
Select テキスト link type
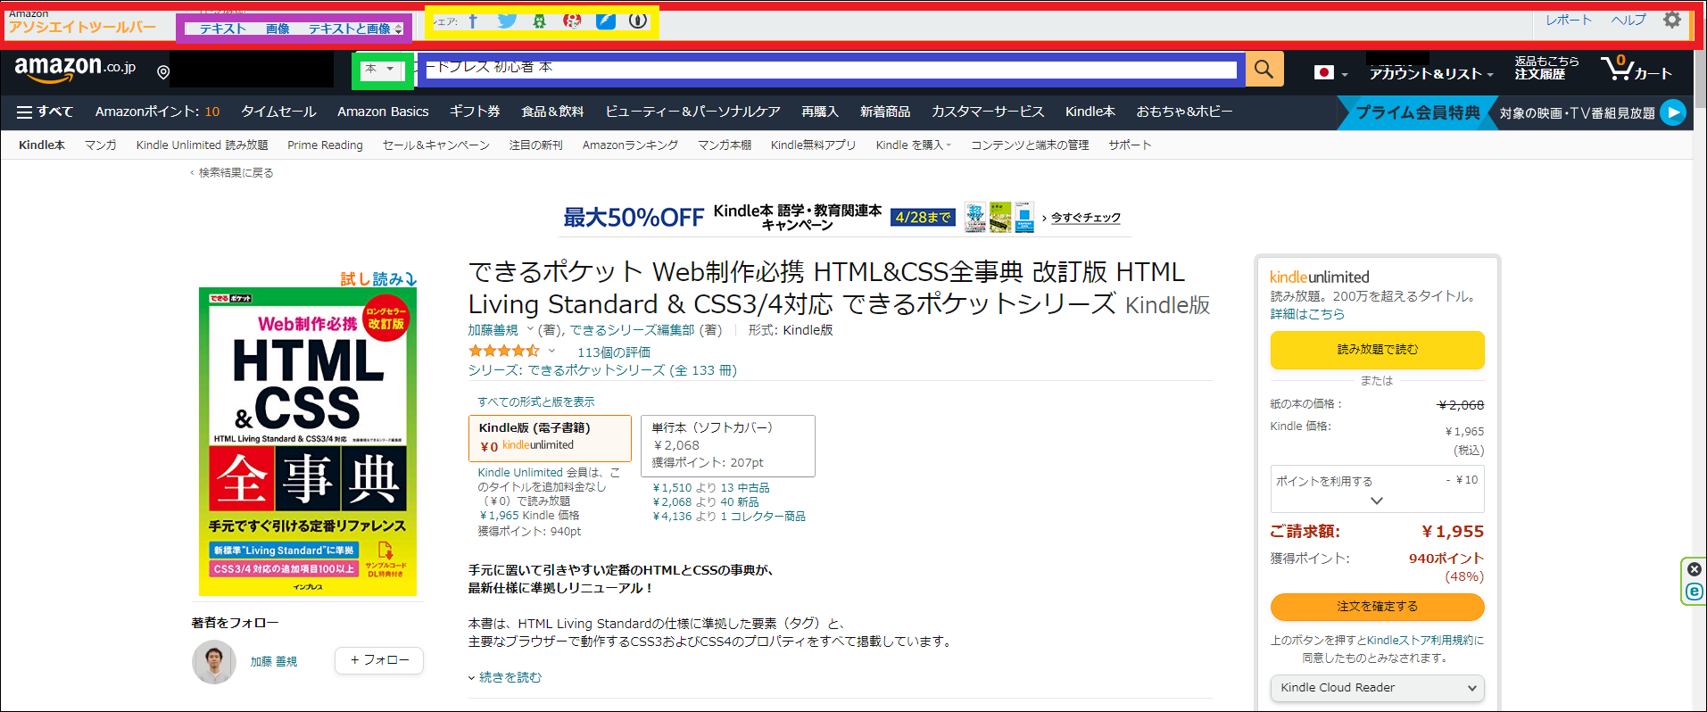click(223, 29)
